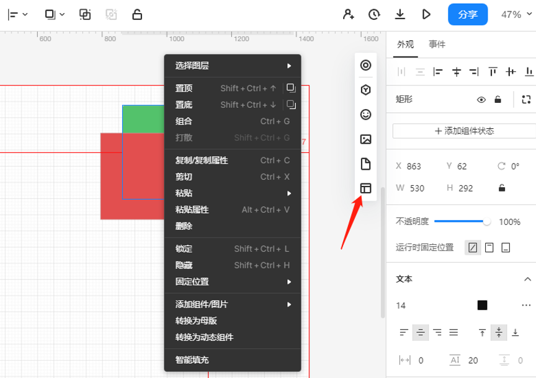Toggle the lock icon beside 矩形
Viewport: 536px width, 378px height.
498,99
